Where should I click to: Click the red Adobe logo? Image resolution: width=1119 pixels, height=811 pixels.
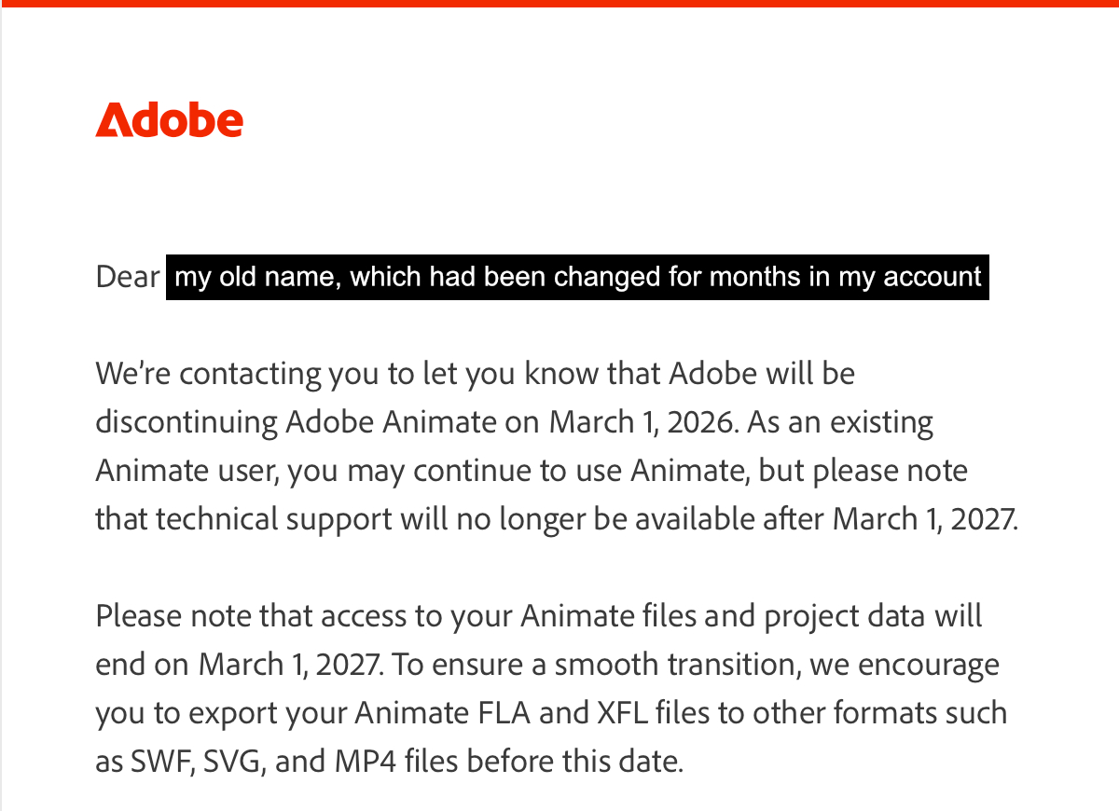(x=169, y=120)
